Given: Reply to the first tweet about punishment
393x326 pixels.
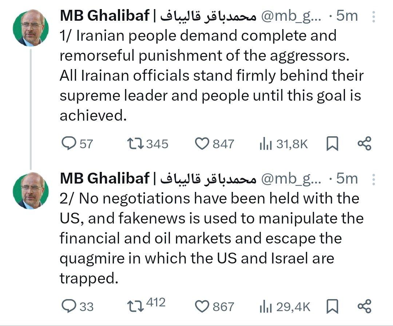Looking at the screenshot, I should point(68,144).
